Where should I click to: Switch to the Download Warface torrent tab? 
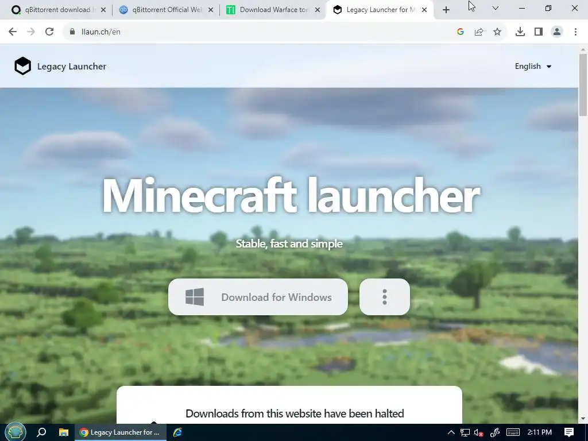[x=273, y=10]
